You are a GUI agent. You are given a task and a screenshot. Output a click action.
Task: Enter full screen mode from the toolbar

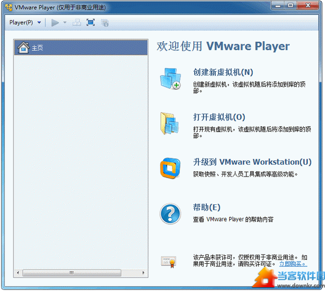pos(90,22)
